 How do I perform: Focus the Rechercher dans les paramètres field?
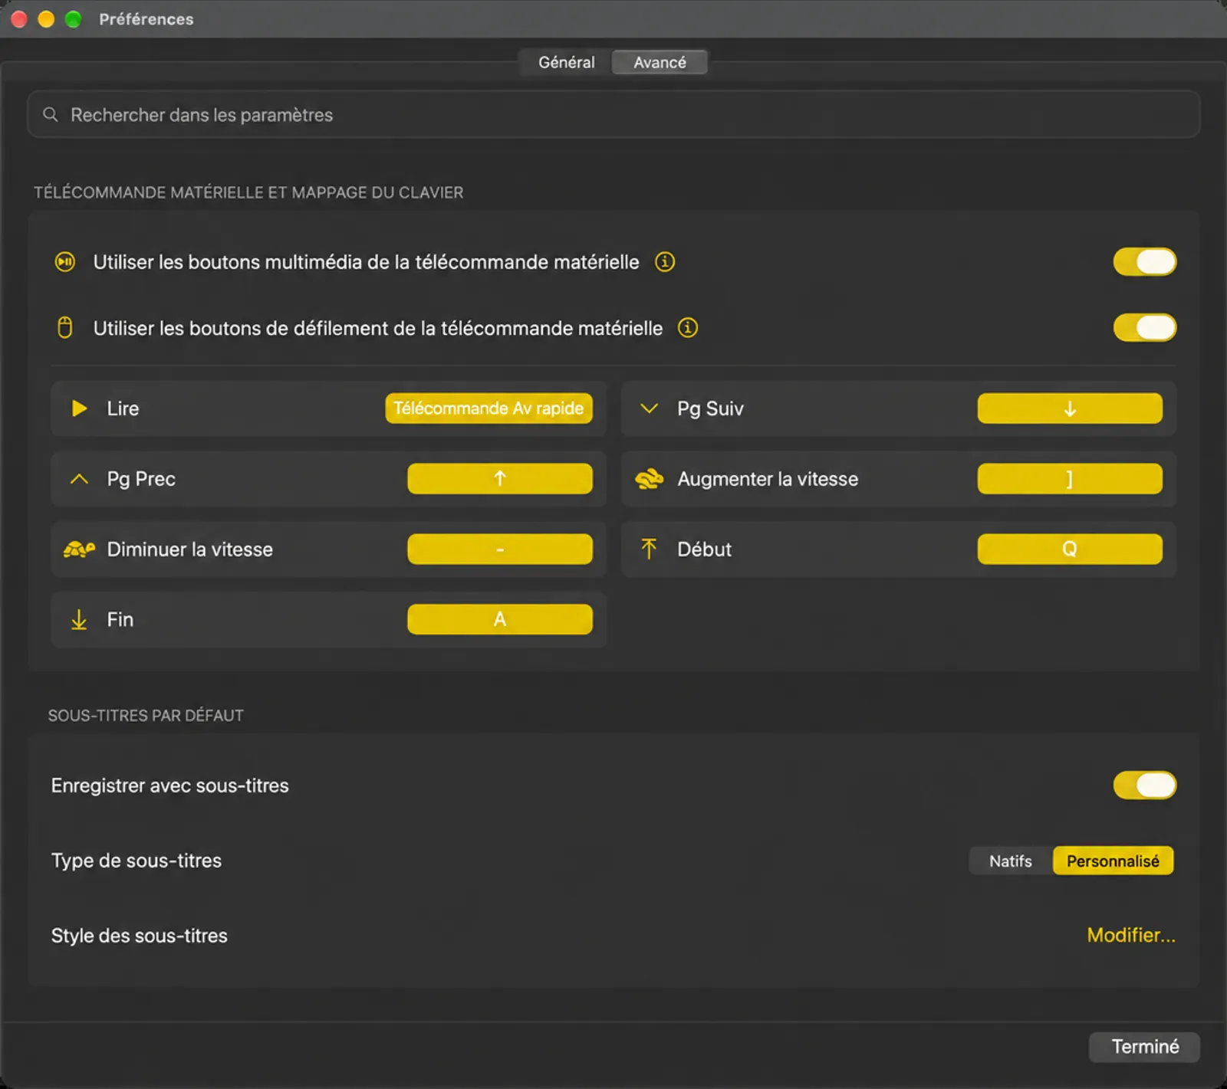coord(613,115)
